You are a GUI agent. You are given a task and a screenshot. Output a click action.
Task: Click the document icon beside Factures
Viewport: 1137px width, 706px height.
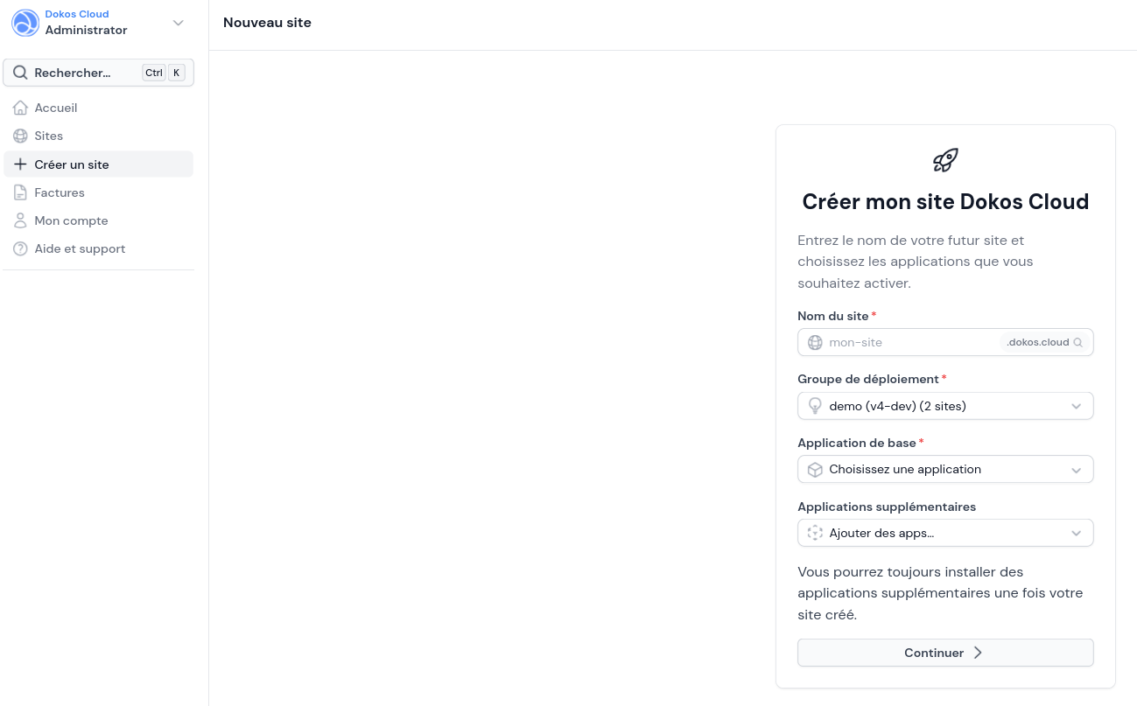(20, 192)
